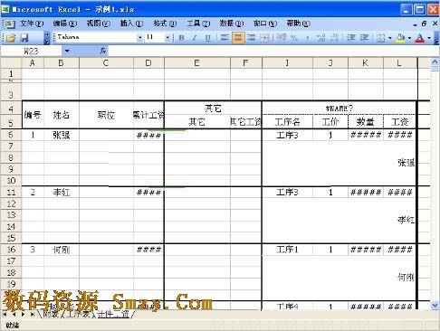Jump to first sheet tab arrow
Viewport: 440px width, 331px height.
coord(5,315)
